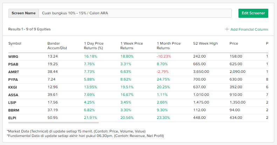Click the Add Financial Column link
Viewport: 277px width, 145px height.
pos(249,30)
